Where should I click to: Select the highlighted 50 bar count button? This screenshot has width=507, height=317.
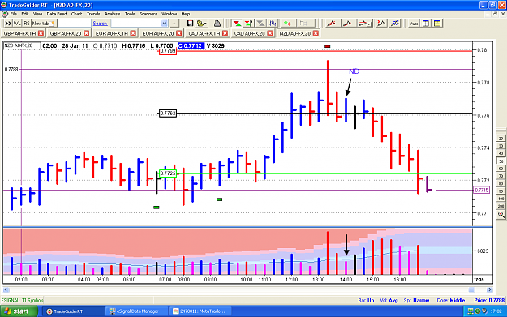click(x=501, y=161)
